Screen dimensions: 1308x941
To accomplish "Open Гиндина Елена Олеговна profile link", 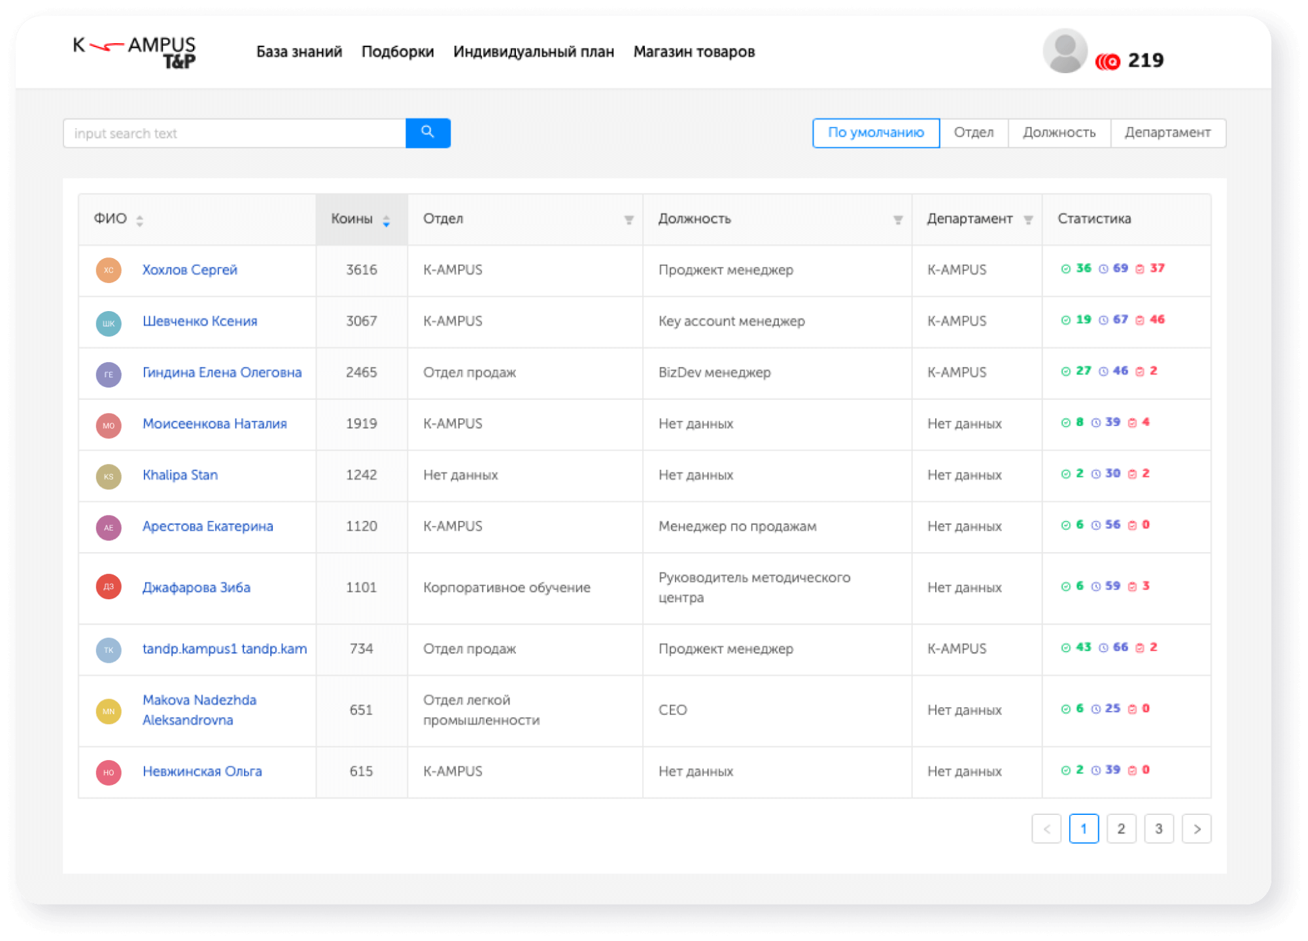I will pyautogui.click(x=222, y=372).
